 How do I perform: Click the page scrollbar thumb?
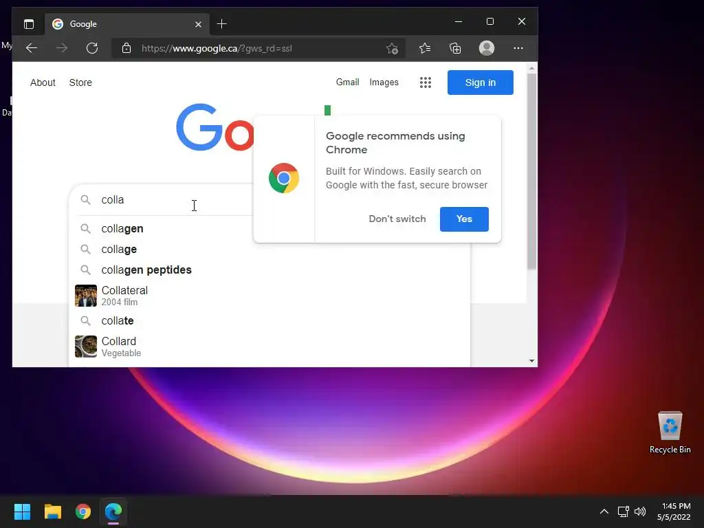[531, 171]
